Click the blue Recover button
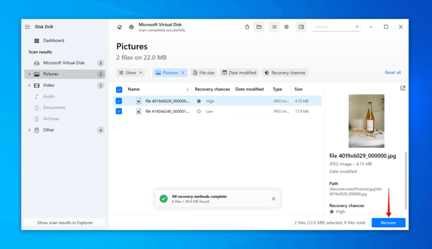 (388, 223)
